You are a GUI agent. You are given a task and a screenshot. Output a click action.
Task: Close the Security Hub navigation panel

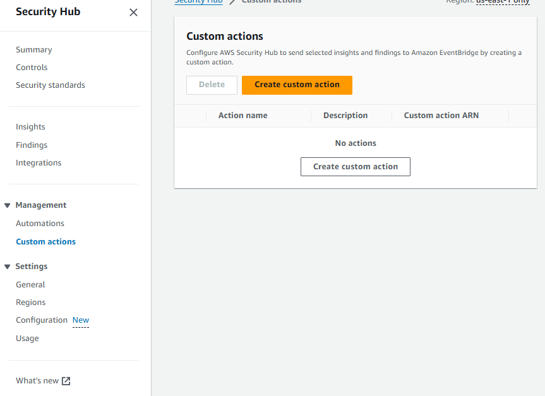click(133, 13)
